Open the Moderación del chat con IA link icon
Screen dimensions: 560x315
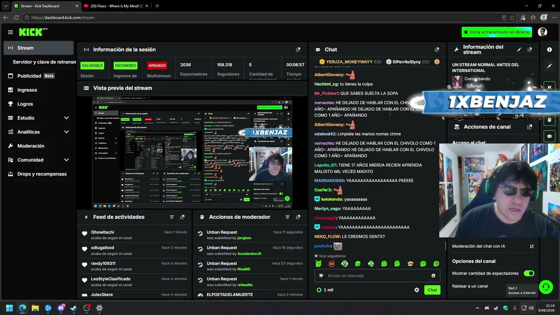pyautogui.click(x=532, y=246)
